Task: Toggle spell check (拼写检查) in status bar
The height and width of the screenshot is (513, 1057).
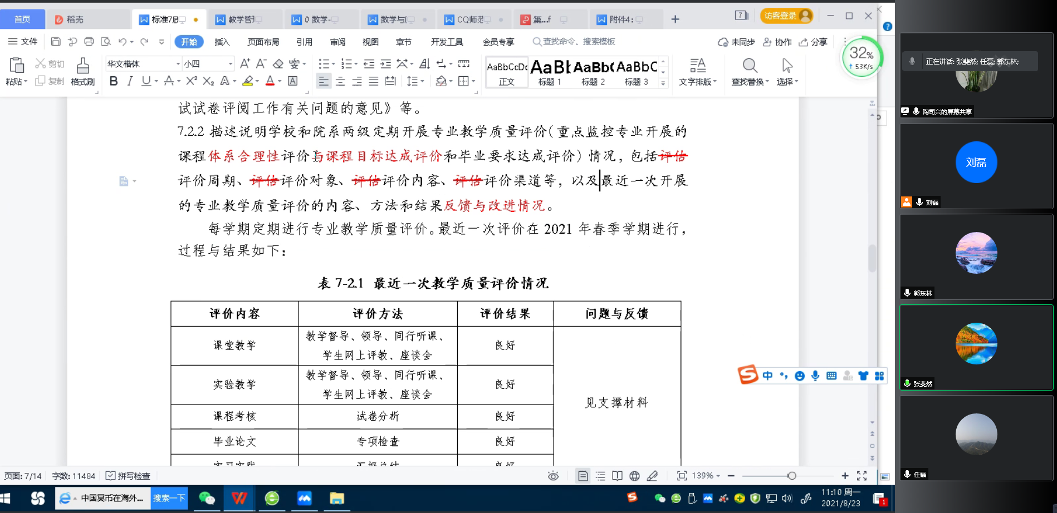Action: point(128,476)
